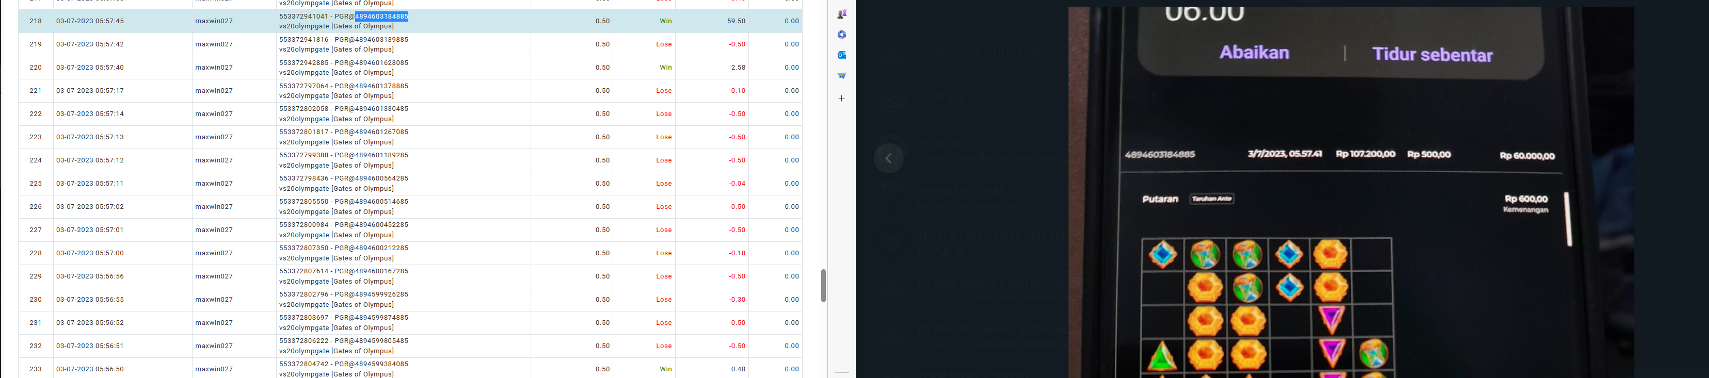
Task: Click the 0.50 bet in row 231
Action: pyautogui.click(x=602, y=323)
